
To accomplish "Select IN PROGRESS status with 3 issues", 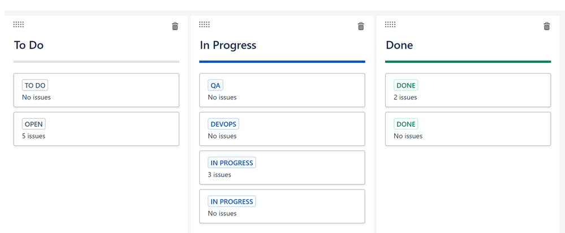I will tap(282, 167).
